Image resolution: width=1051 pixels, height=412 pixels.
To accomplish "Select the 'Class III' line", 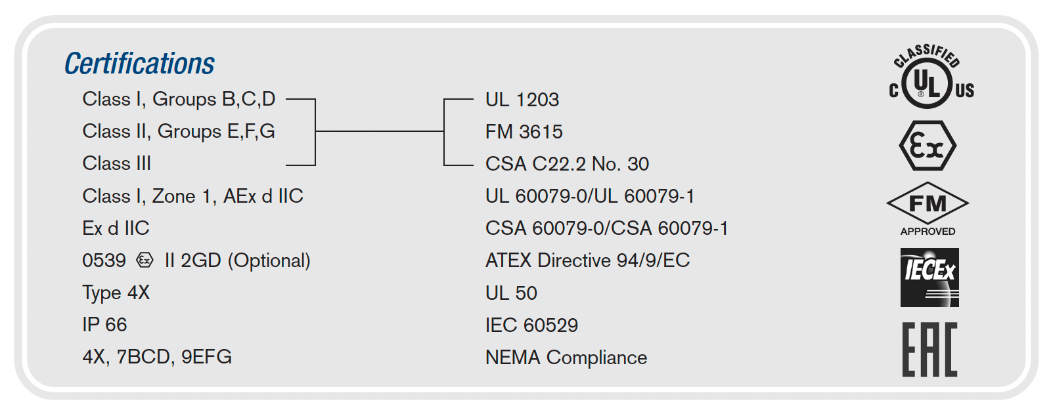I will [117, 163].
